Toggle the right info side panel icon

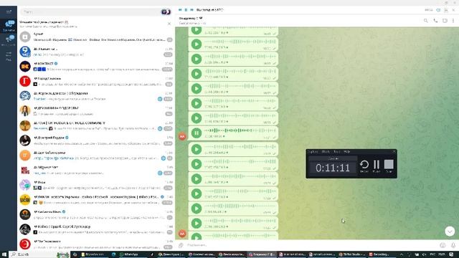pyautogui.click(x=445, y=21)
